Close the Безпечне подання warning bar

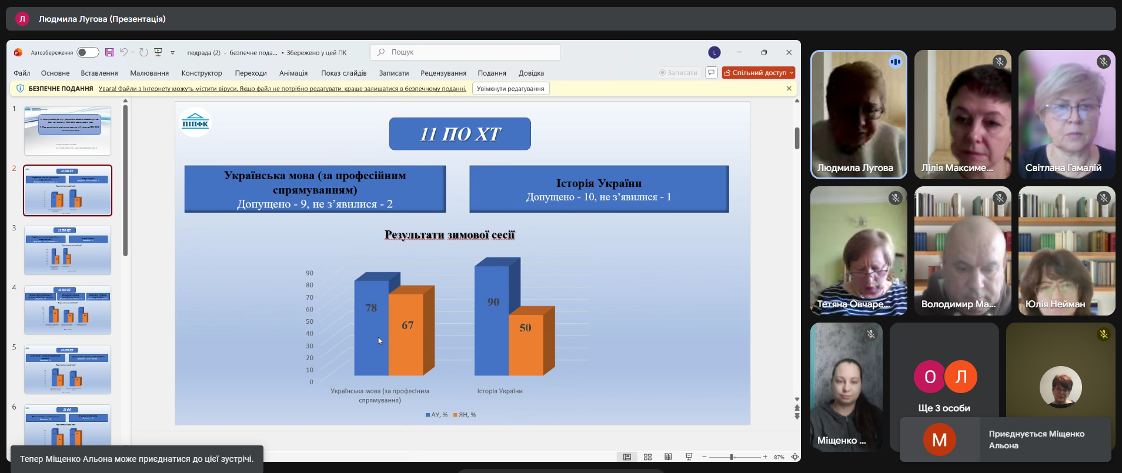pos(789,89)
